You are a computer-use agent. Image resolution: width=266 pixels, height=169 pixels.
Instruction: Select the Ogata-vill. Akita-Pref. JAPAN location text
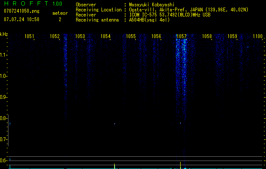pos(189,10)
